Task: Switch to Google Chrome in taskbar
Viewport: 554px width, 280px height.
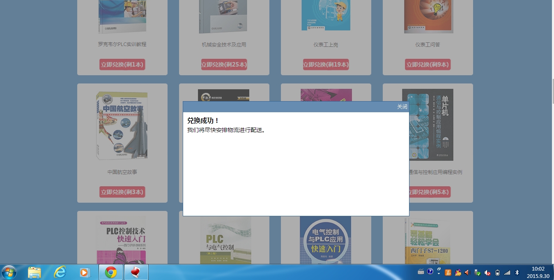Action: (110, 272)
